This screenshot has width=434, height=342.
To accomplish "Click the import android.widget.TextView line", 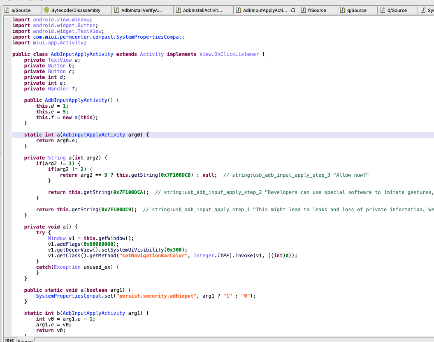I will 58,31.
